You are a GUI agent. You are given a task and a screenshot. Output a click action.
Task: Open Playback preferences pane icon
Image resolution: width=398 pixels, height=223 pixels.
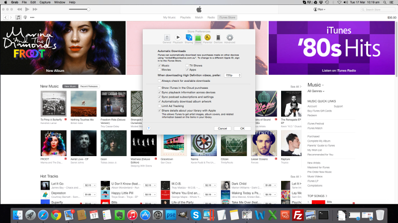pos(178,39)
